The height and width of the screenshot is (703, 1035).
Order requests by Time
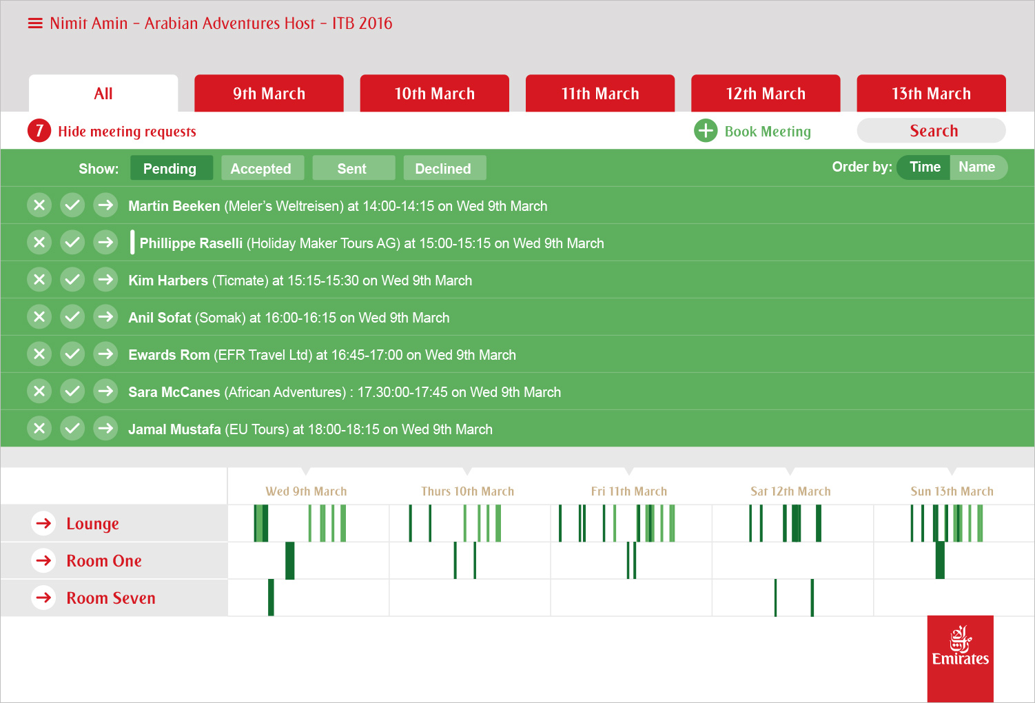(x=924, y=167)
